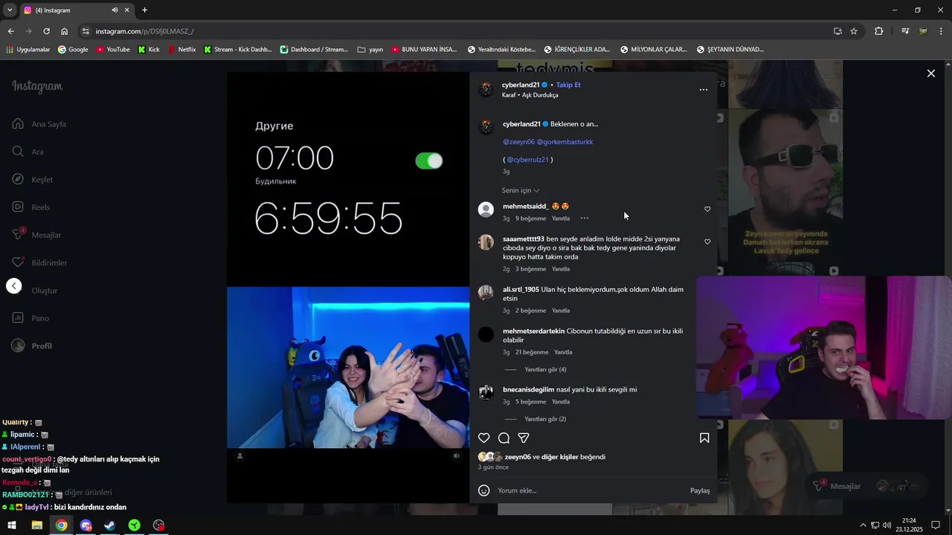Open yayın bookmarks folder
The height and width of the screenshot is (535, 952).
tap(370, 50)
